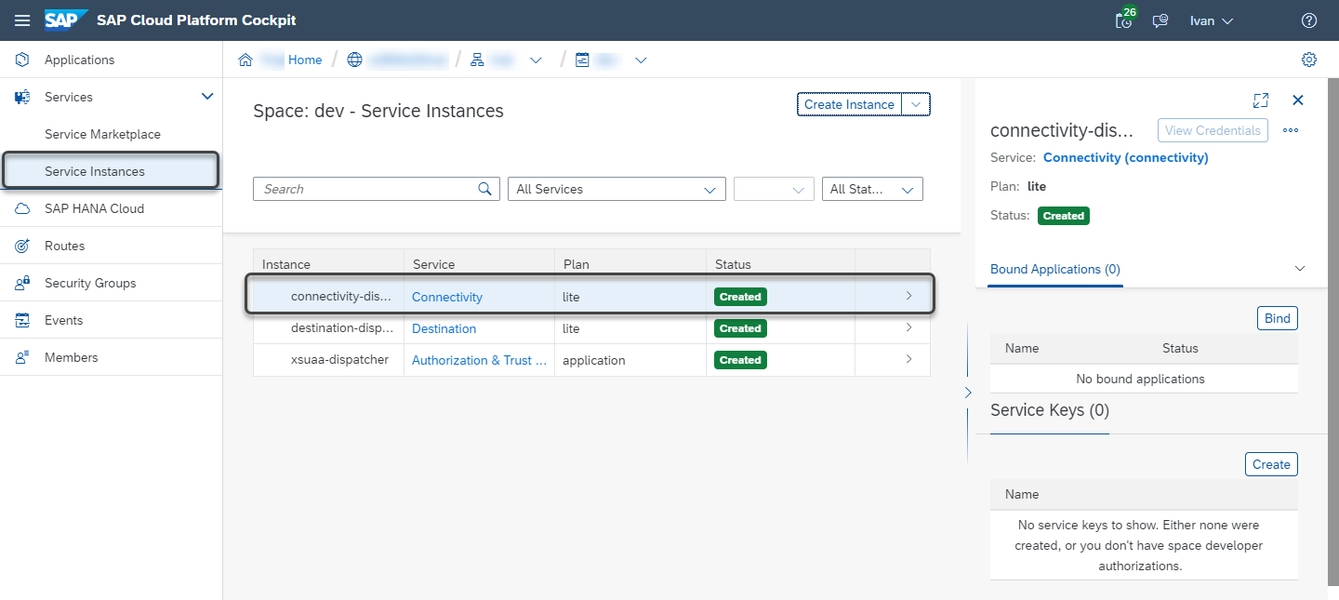1339x600 pixels.
Task: Click the space breadcrumb icon
Action: click(583, 60)
